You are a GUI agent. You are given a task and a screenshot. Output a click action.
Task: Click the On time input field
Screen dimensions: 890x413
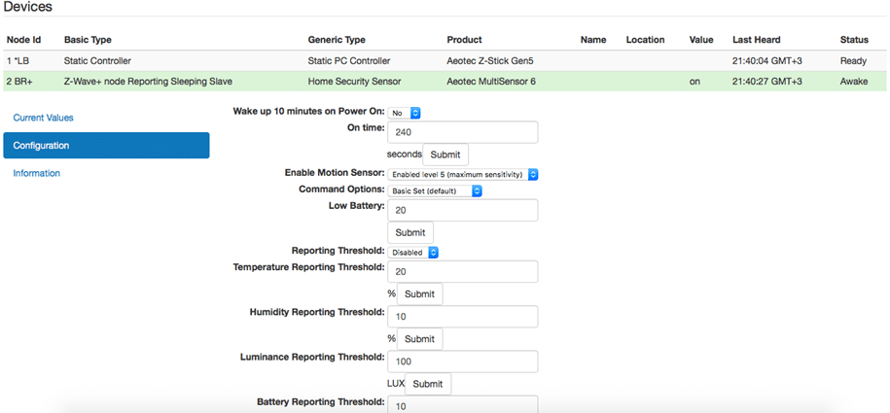point(463,132)
